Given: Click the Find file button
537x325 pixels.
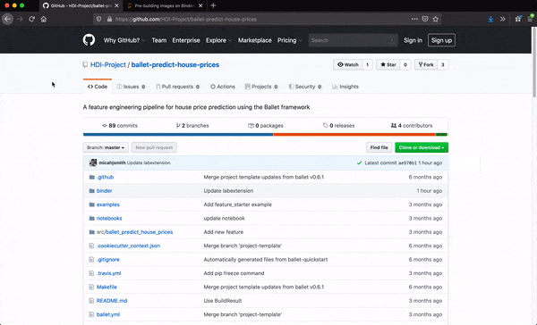Looking at the screenshot, I should (x=379, y=147).
